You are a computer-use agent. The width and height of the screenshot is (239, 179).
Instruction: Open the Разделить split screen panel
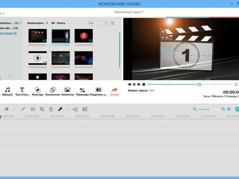tap(98, 92)
